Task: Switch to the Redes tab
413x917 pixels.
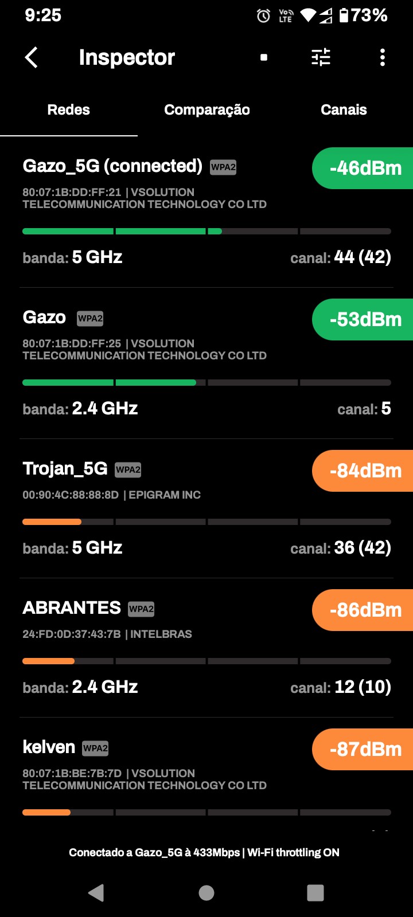Action: point(69,110)
